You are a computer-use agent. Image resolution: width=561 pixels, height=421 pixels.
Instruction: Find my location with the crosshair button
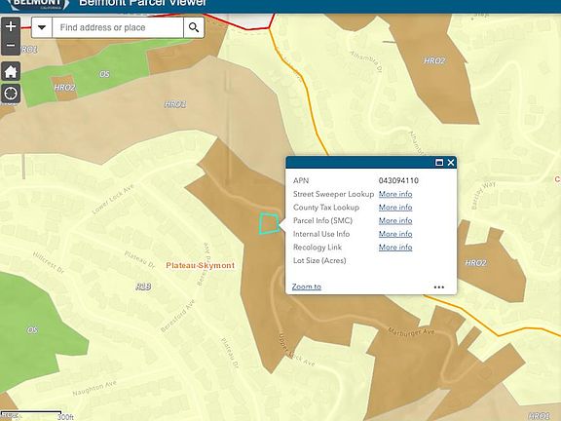tap(11, 94)
